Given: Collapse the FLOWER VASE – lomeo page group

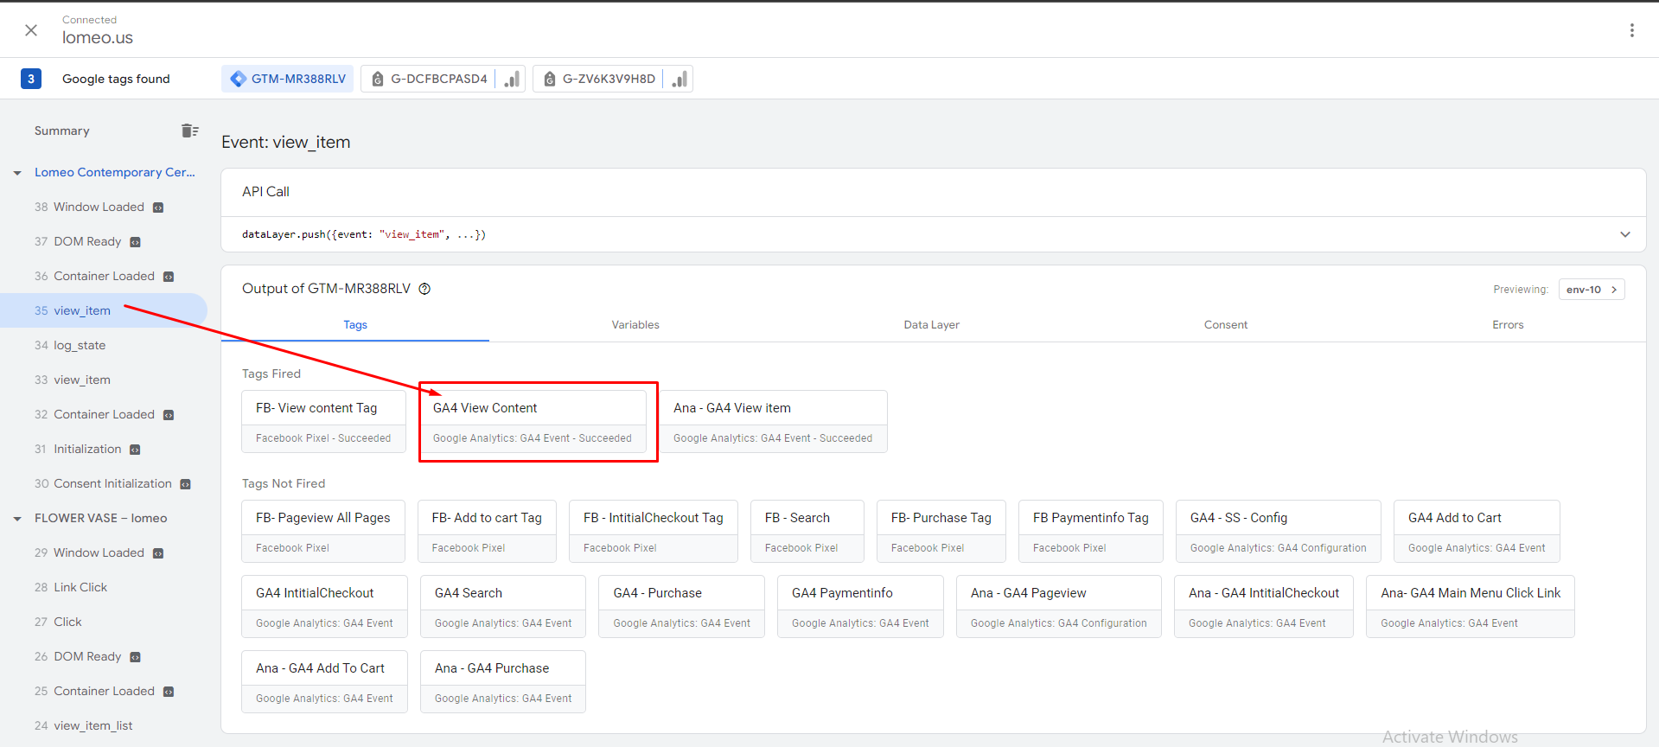Looking at the screenshot, I should point(17,519).
